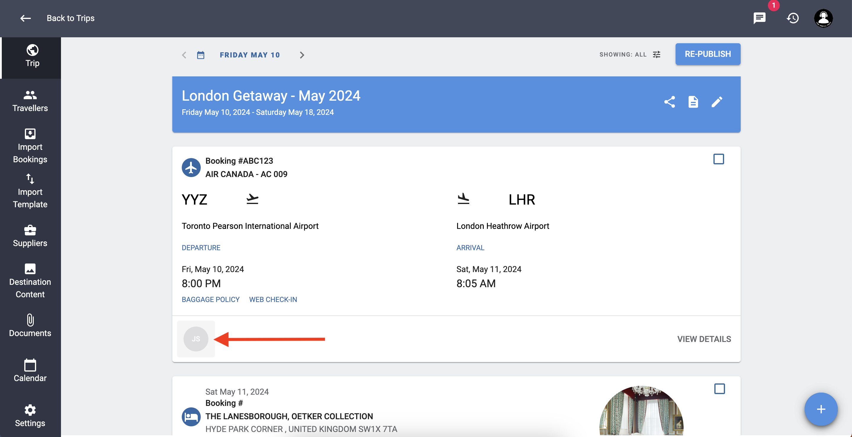Open the user profile avatar
Screen dimensions: 852x437
click(x=823, y=18)
